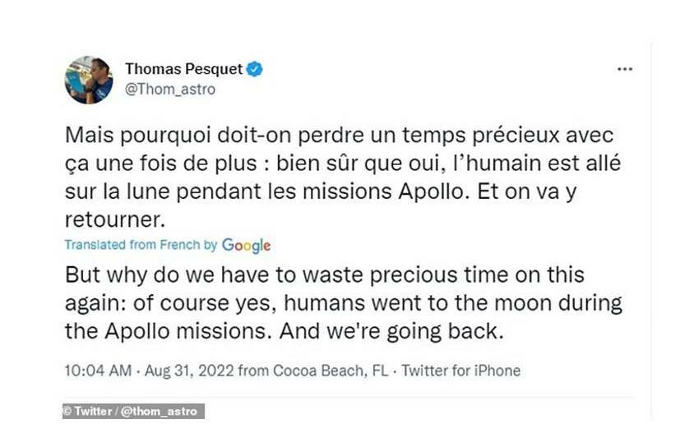Click the Twitter for iPhone source link
Image resolution: width=680 pixels, height=447 pixels.
tap(461, 371)
